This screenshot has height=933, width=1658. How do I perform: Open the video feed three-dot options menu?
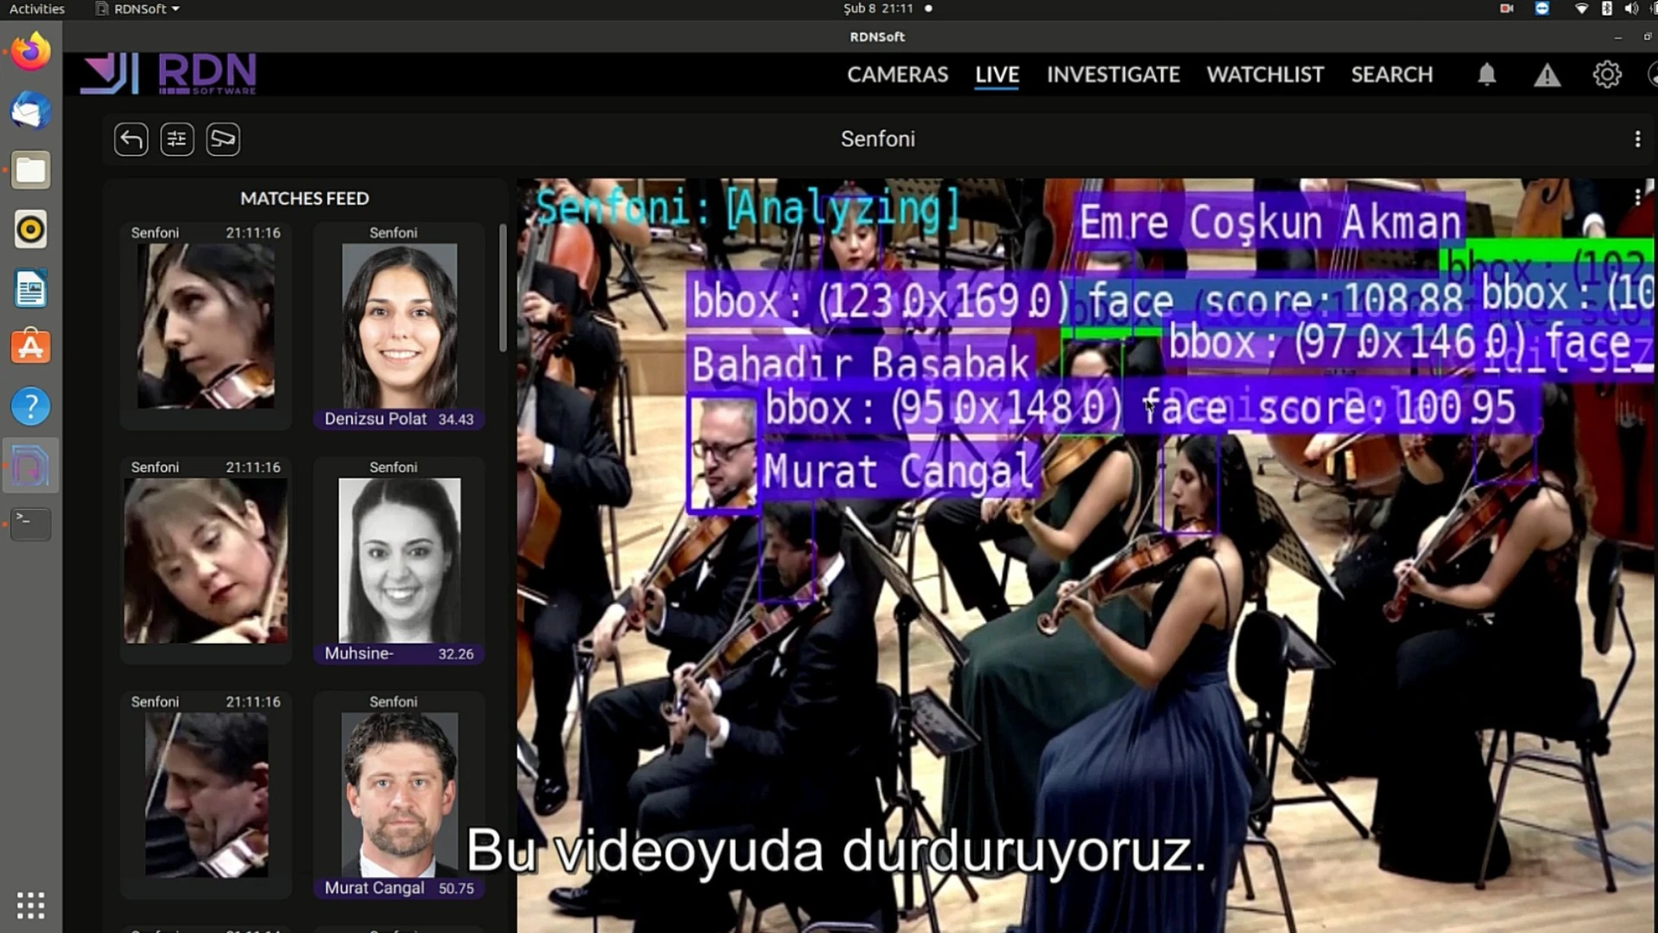click(1637, 198)
